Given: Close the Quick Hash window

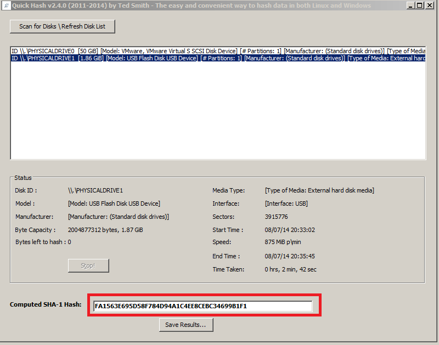Looking at the screenshot, I should (x=430, y=5).
